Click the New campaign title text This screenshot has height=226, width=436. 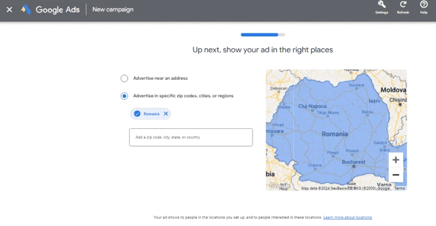[113, 10]
